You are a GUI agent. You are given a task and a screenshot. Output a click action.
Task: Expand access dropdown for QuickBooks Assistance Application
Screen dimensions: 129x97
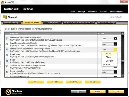pyautogui.click(x=115, y=39)
